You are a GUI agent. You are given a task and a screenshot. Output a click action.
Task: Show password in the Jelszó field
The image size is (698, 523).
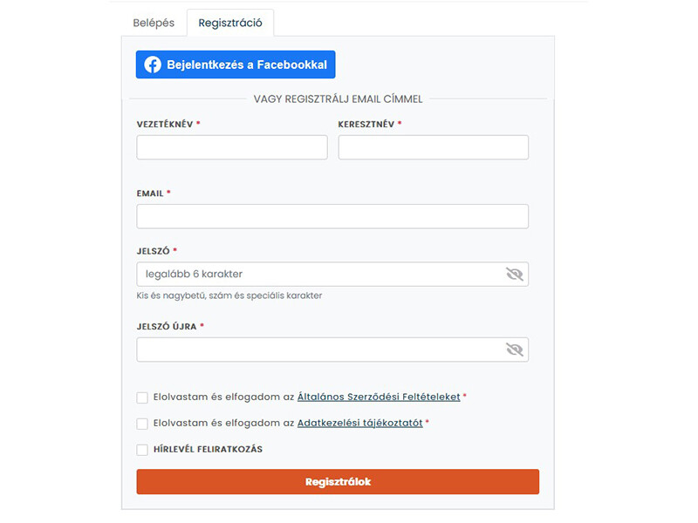(x=515, y=275)
